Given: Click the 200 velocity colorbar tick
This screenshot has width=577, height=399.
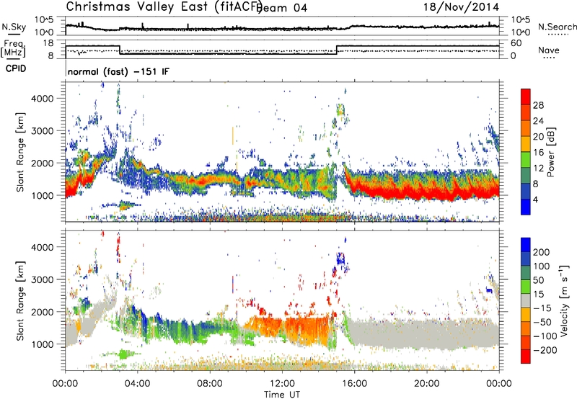Looking at the screenshot, I should point(542,252).
